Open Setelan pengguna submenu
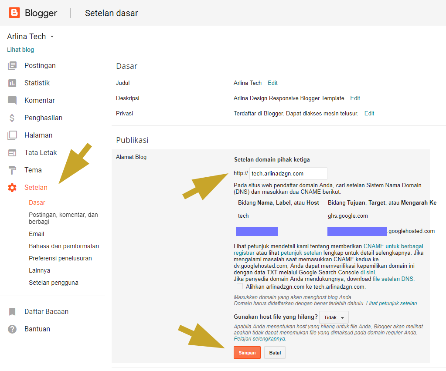 tap(54, 283)
